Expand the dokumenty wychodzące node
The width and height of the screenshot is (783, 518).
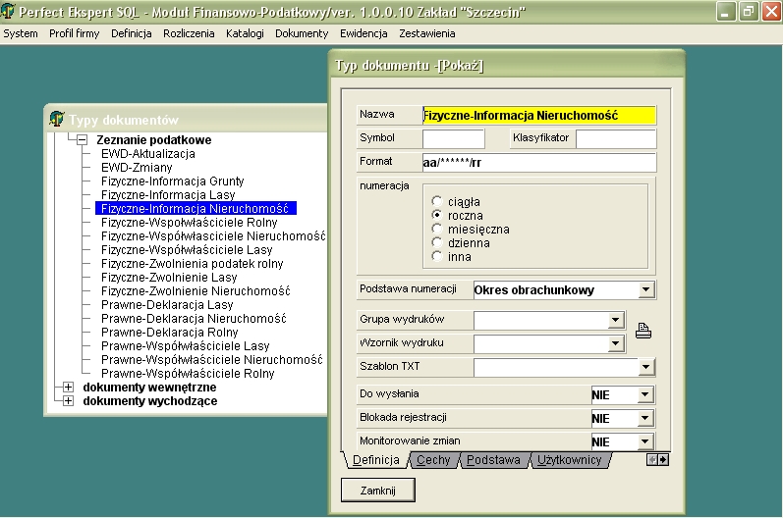69,401
